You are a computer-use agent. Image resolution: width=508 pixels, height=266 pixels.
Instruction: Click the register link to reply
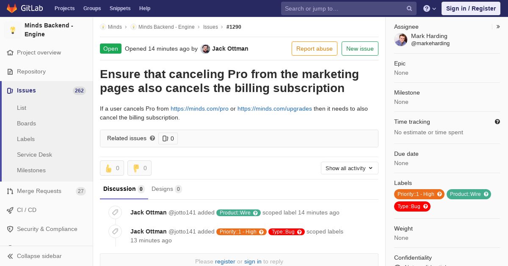coord(225,262)
